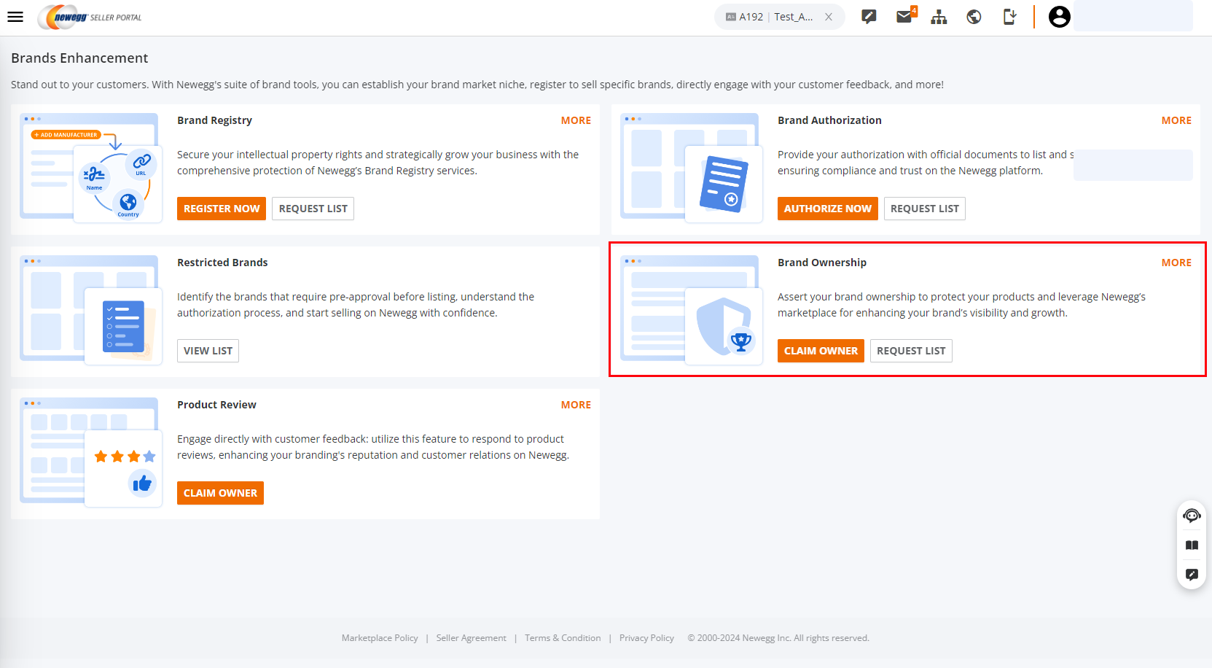Screen dimensions: 1212x668
Task: Click REGISTER NOW under Brand Registry
Action: [x=222, y=209]
